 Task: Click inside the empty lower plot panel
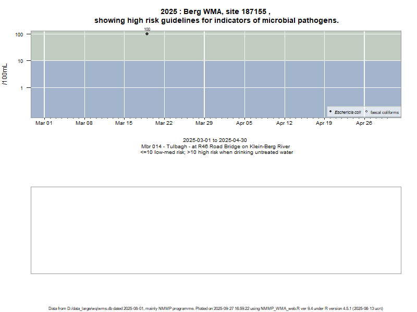point(216,230)
